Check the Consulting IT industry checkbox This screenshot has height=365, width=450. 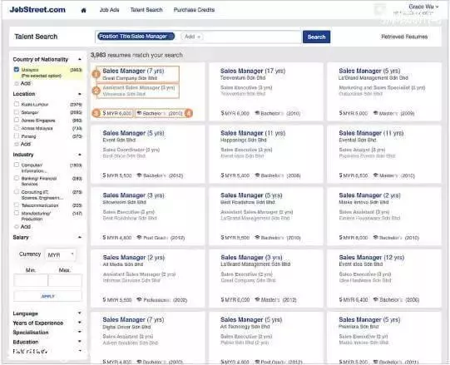point(17,192)
